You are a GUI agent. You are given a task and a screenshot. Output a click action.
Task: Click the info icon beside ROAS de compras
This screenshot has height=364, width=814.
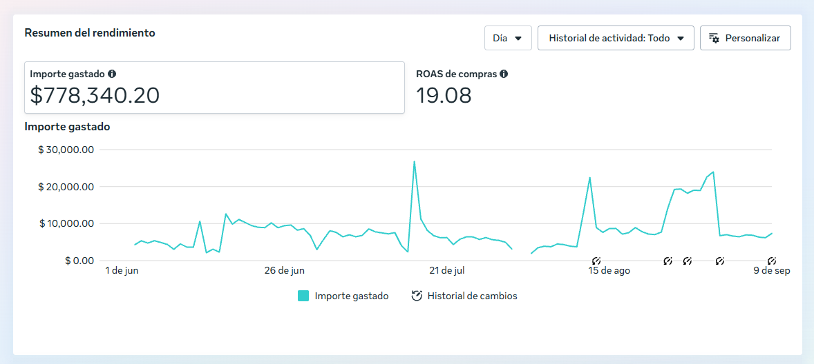click(504, 74)
